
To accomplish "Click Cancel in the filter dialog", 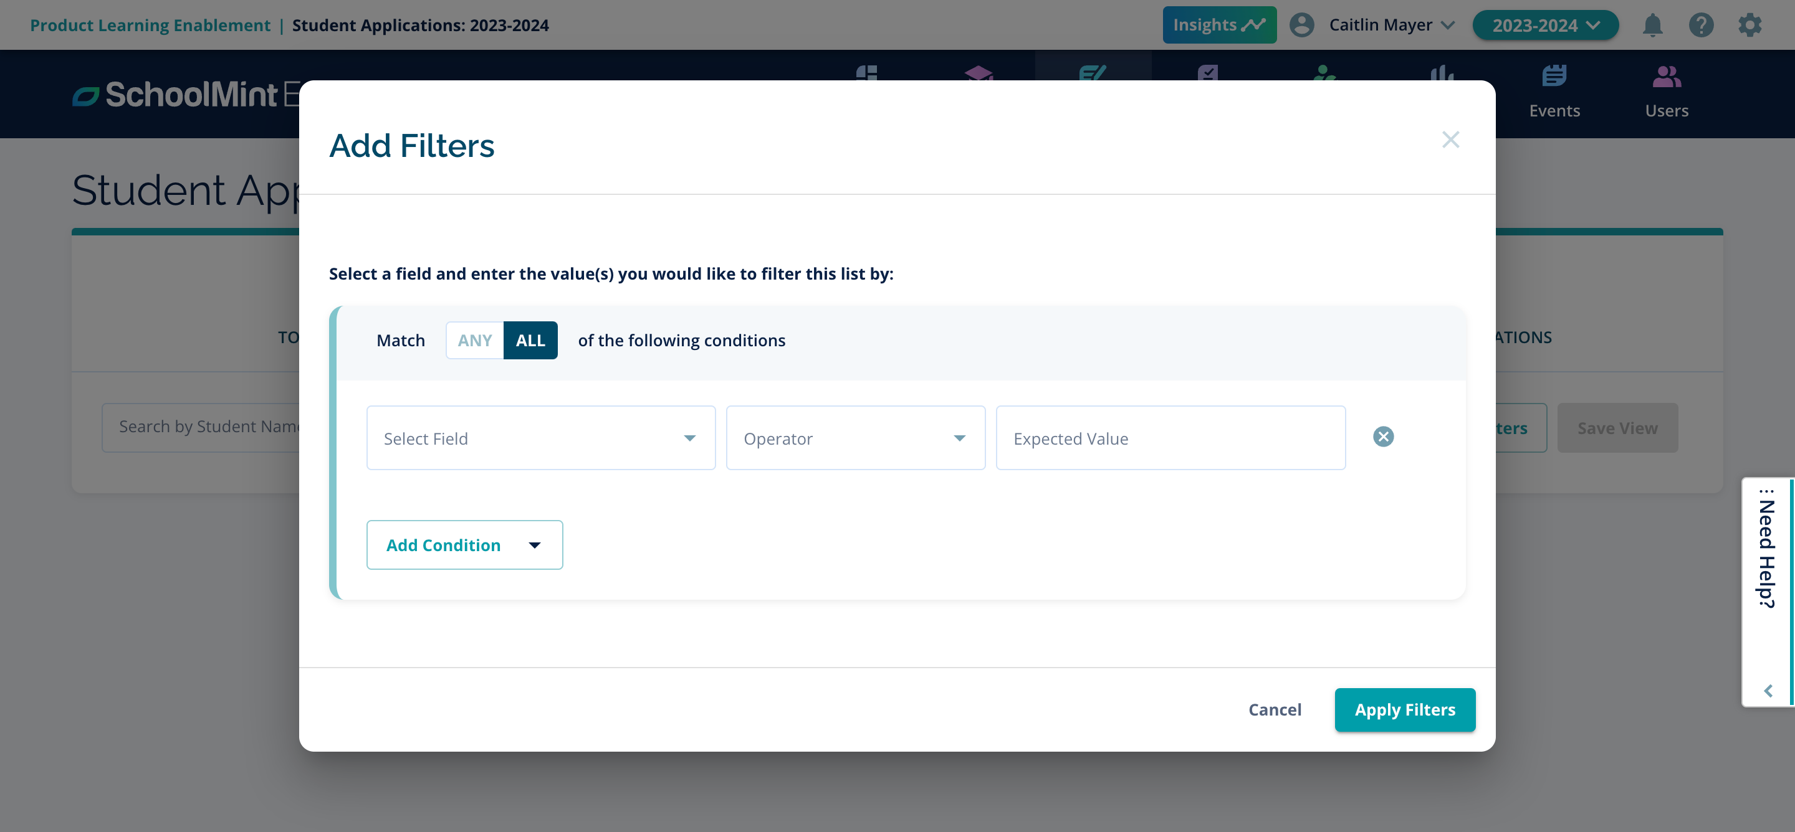I will click(1275, 709).
